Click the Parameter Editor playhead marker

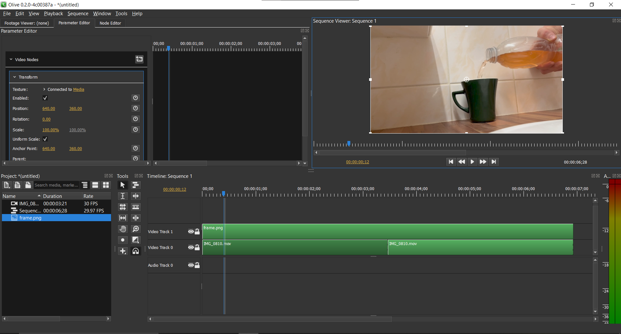[168, 48]
